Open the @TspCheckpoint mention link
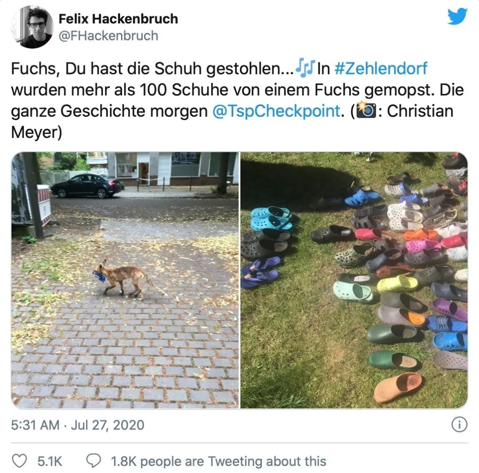This screenshot has width=479, height=473. (x=276, y=111)
